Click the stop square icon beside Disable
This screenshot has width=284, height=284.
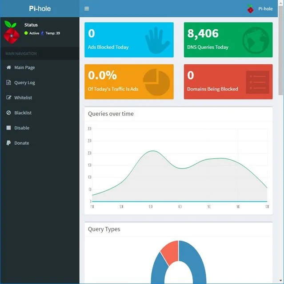tap(8, 128)
